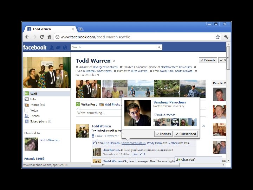This screenshot has width=253, height=190.
Task: Open the Northwestern University link in bio
Action: point(176,67)
